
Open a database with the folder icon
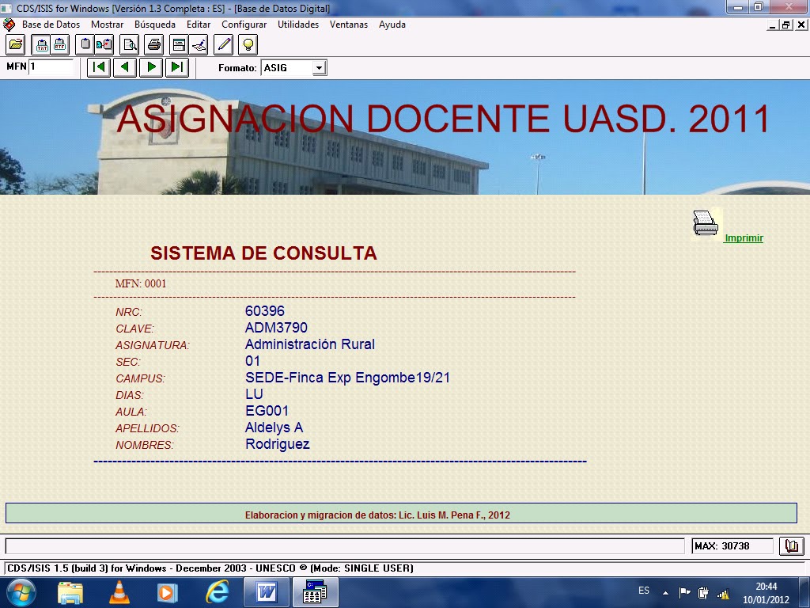click(x=15, y=44)
